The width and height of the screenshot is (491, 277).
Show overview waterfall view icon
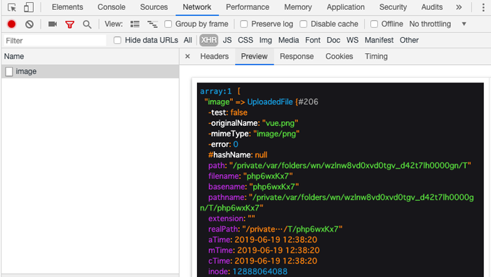[152, 24]
